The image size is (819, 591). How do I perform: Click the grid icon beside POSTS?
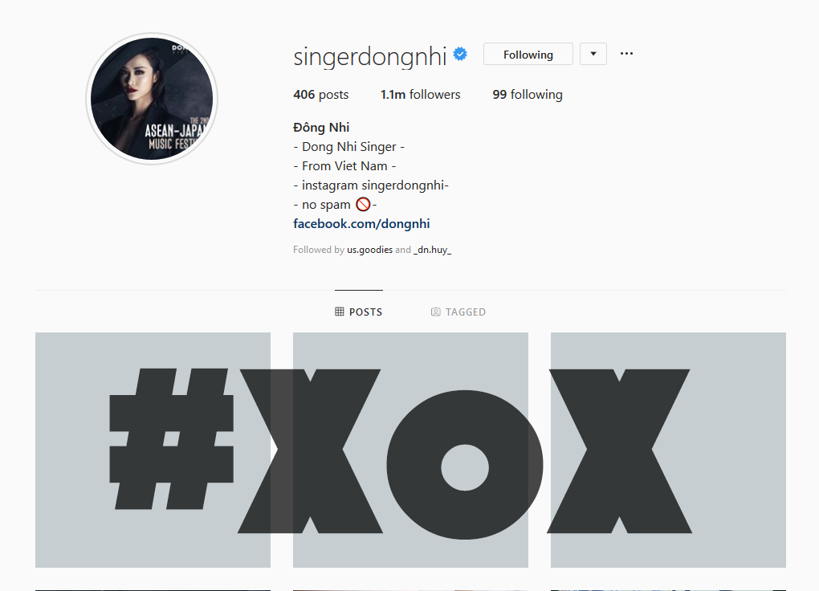pos(340,312)
